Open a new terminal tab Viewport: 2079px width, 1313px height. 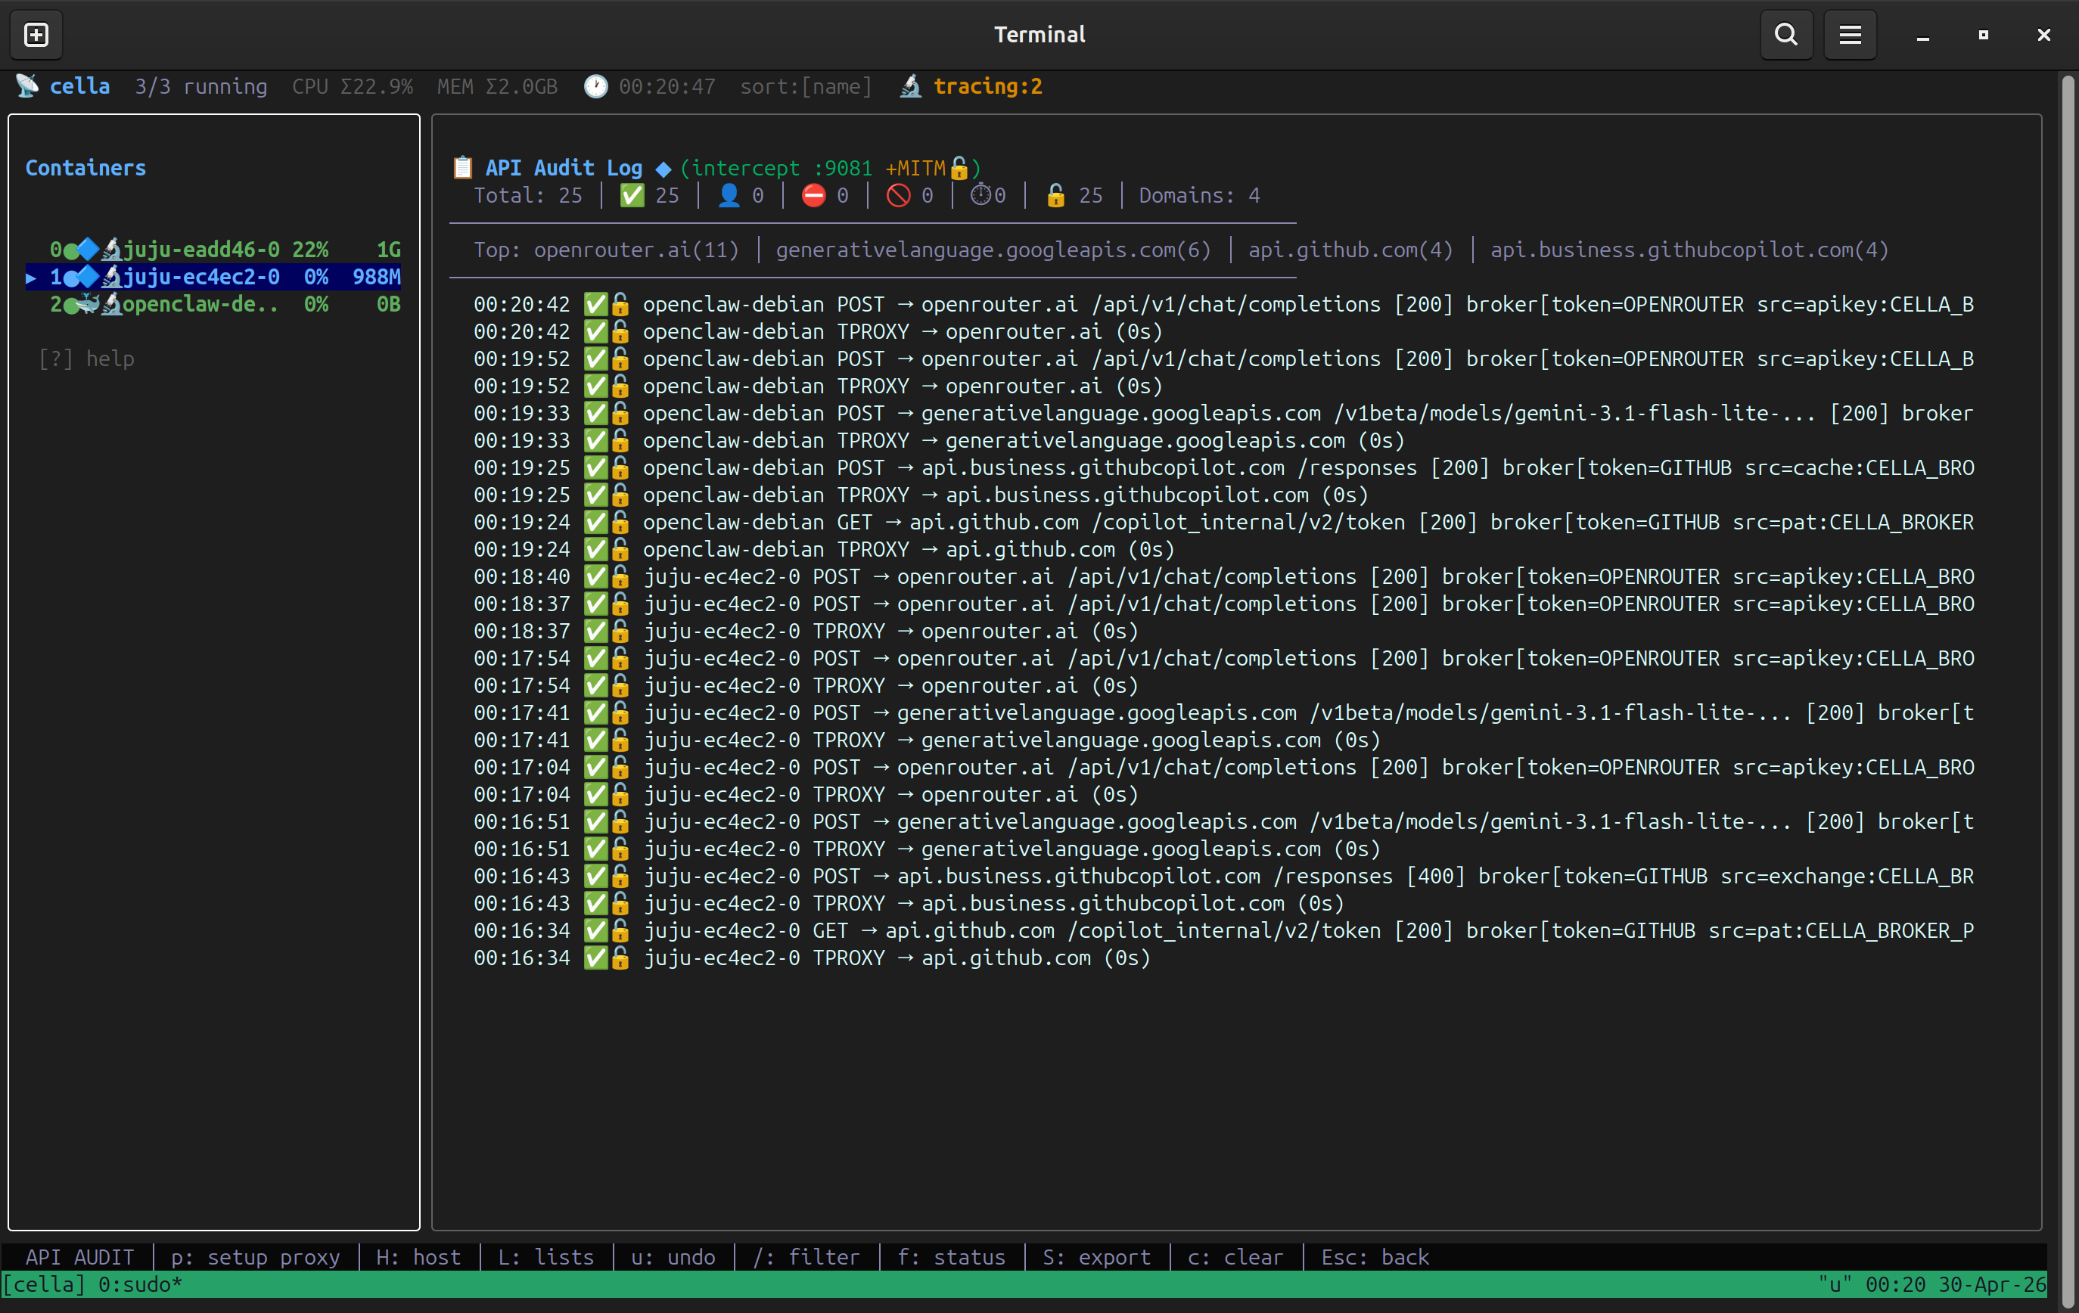[36, 35]
